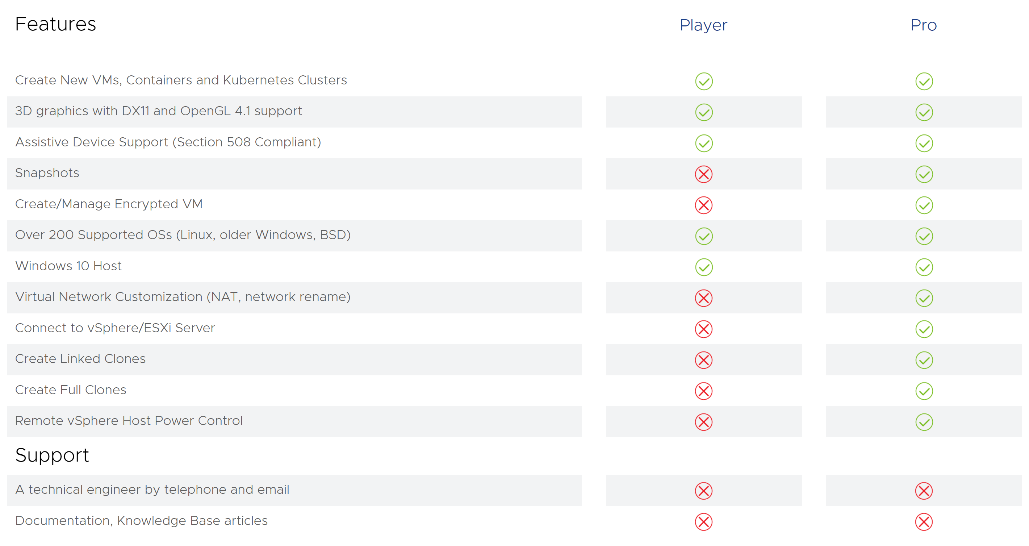The image size is (1029, 546).
Task: Click Player's red X for Create/Manage Encrypted VM
Action: [703, 205]
